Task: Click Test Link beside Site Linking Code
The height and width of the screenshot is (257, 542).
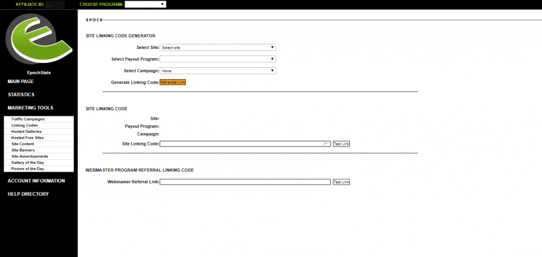Action: (341, 144)
